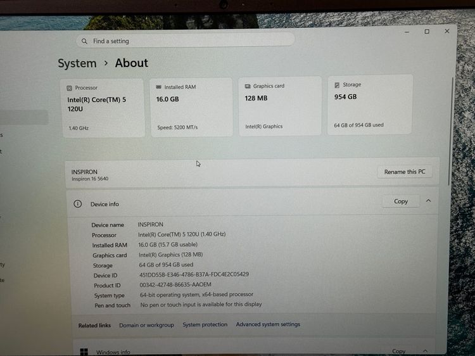The height and width of the screenshot is (356, 475).
Task: Open the Installed RAM 16.0 GB card
Action: [x=191, y=107]
